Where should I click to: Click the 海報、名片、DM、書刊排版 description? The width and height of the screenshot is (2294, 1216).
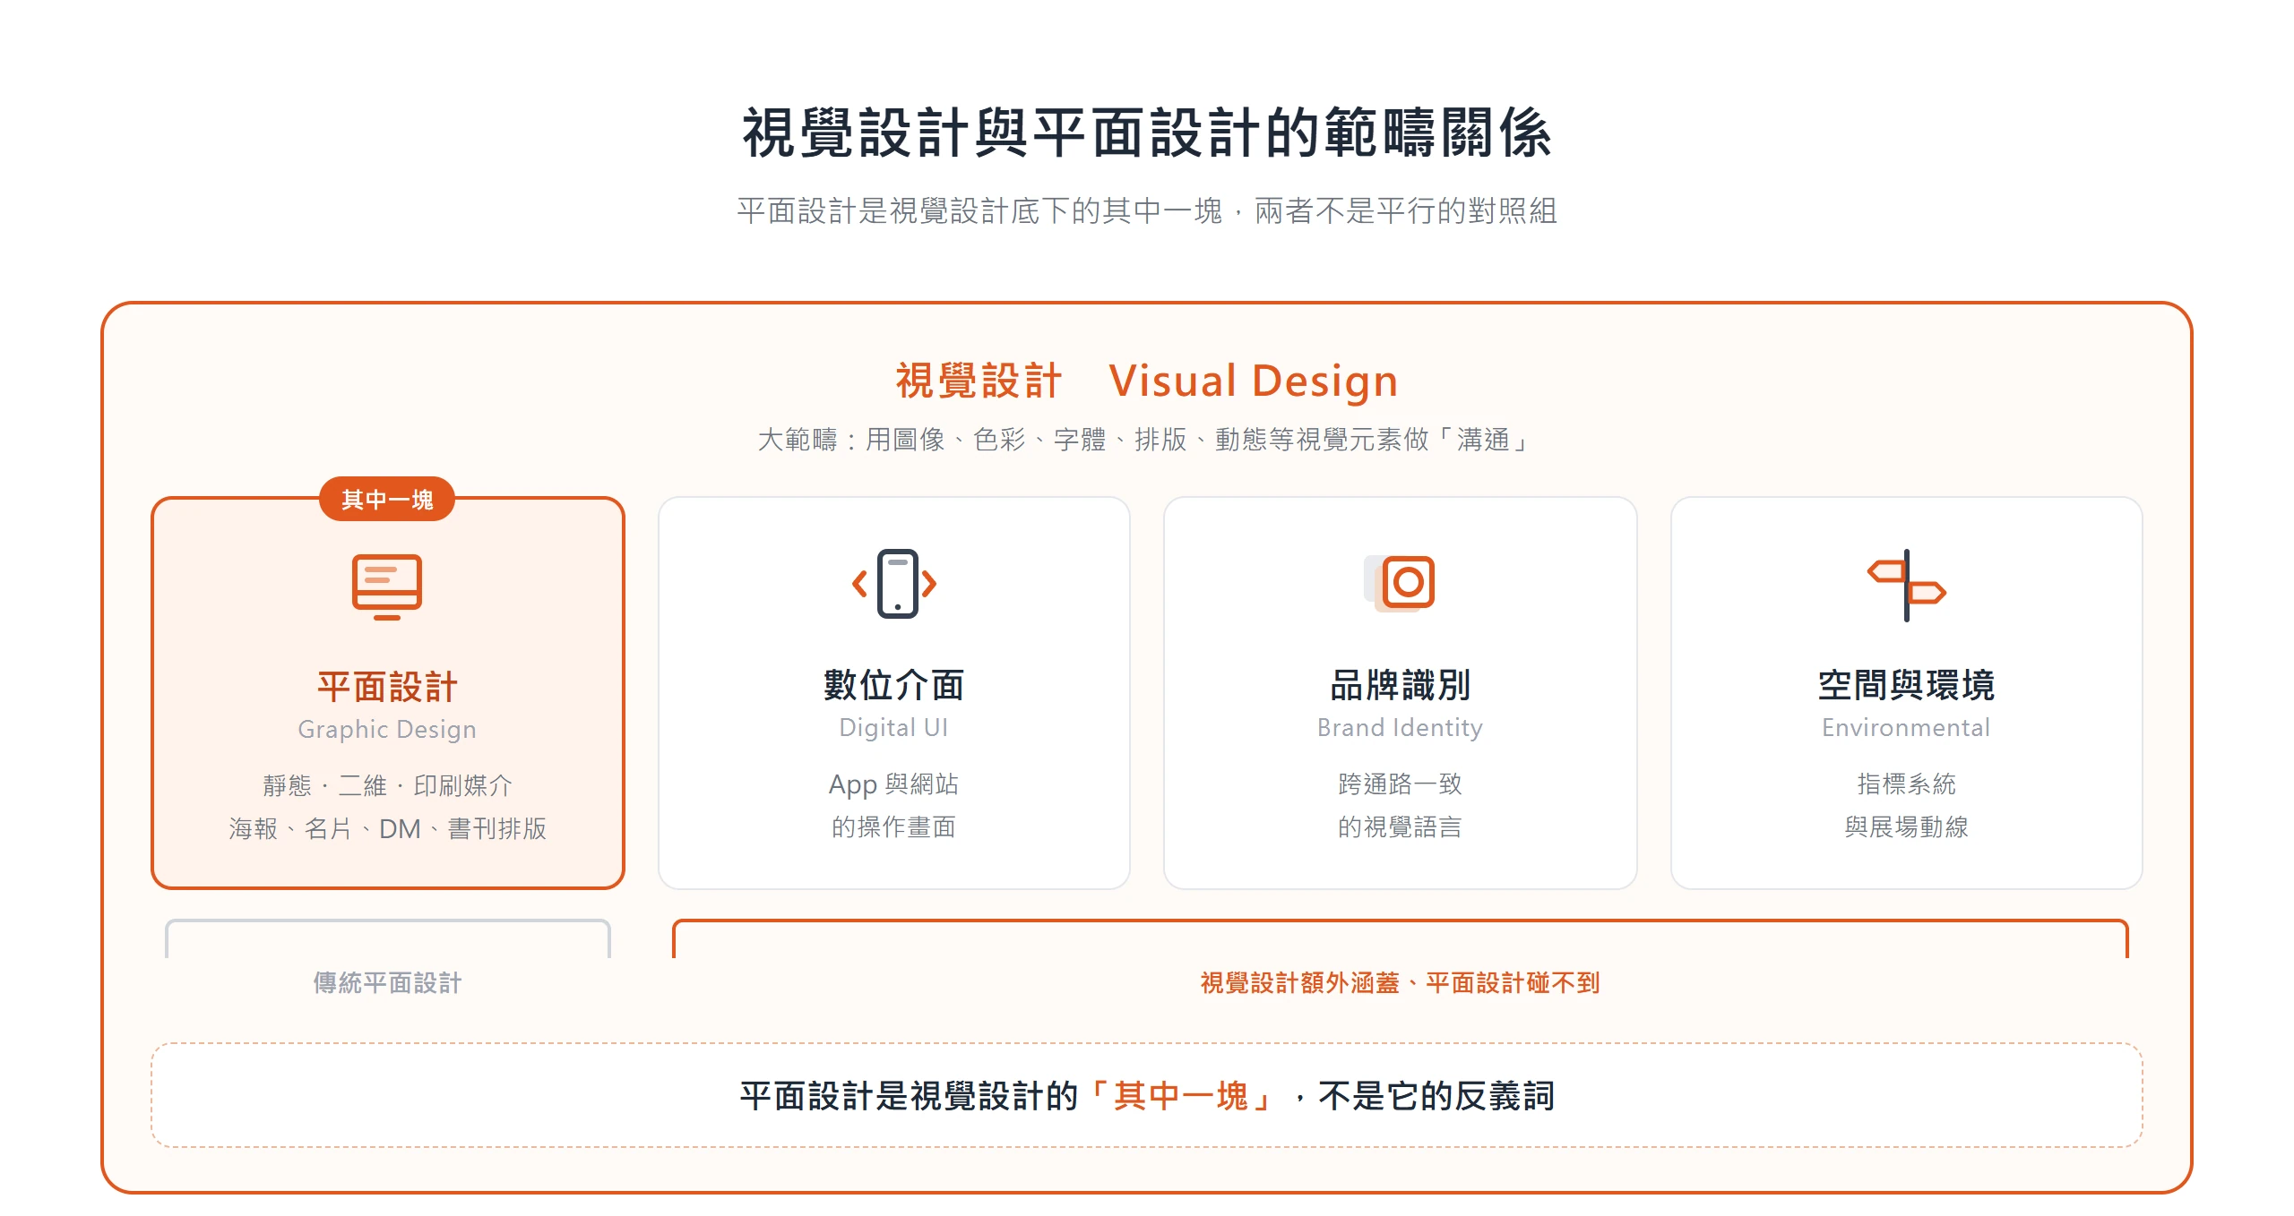tap(387, 828)
